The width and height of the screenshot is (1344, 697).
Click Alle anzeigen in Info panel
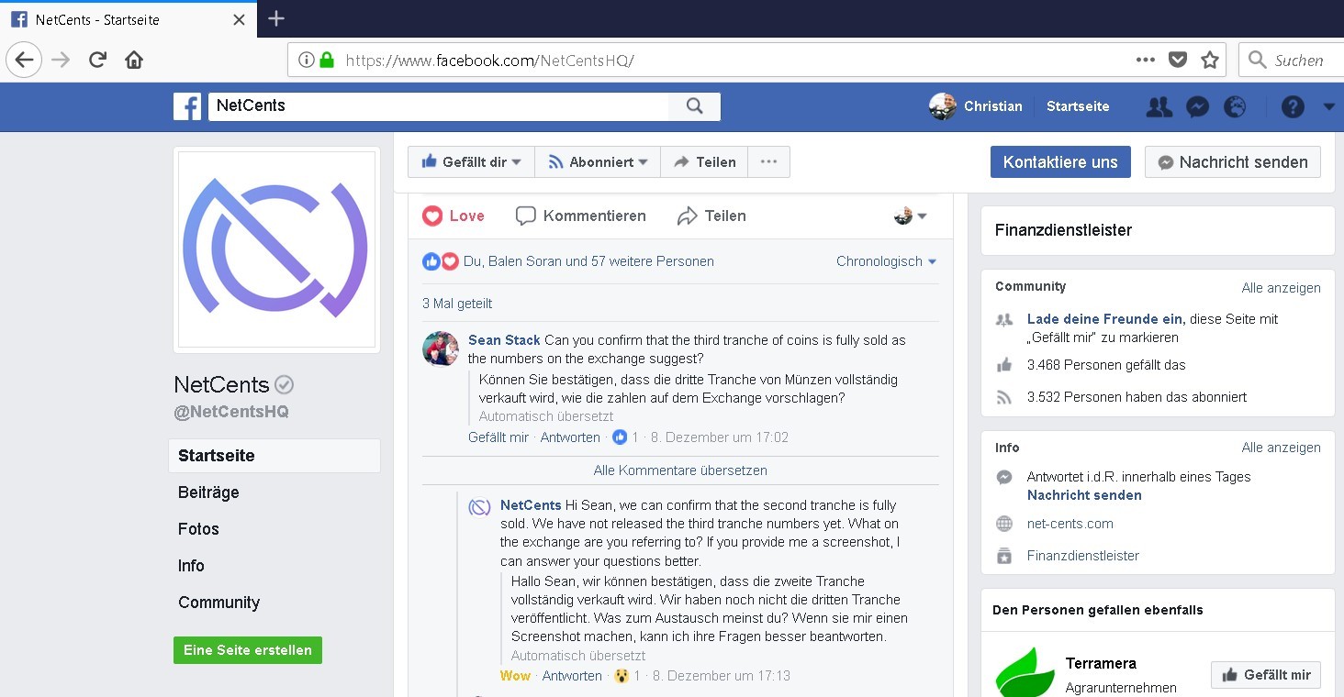(x=1281, y=448)
